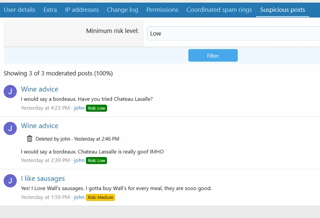Go to Coordinated spam rings tab
The height and width of the screenshot is (218, 320).
(219, 10)
